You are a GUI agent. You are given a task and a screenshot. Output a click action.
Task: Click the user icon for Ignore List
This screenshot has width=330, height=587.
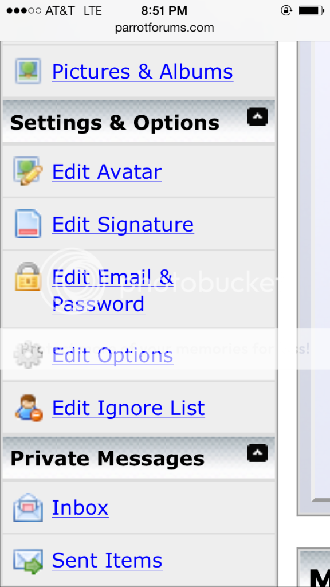click(29, 408)
